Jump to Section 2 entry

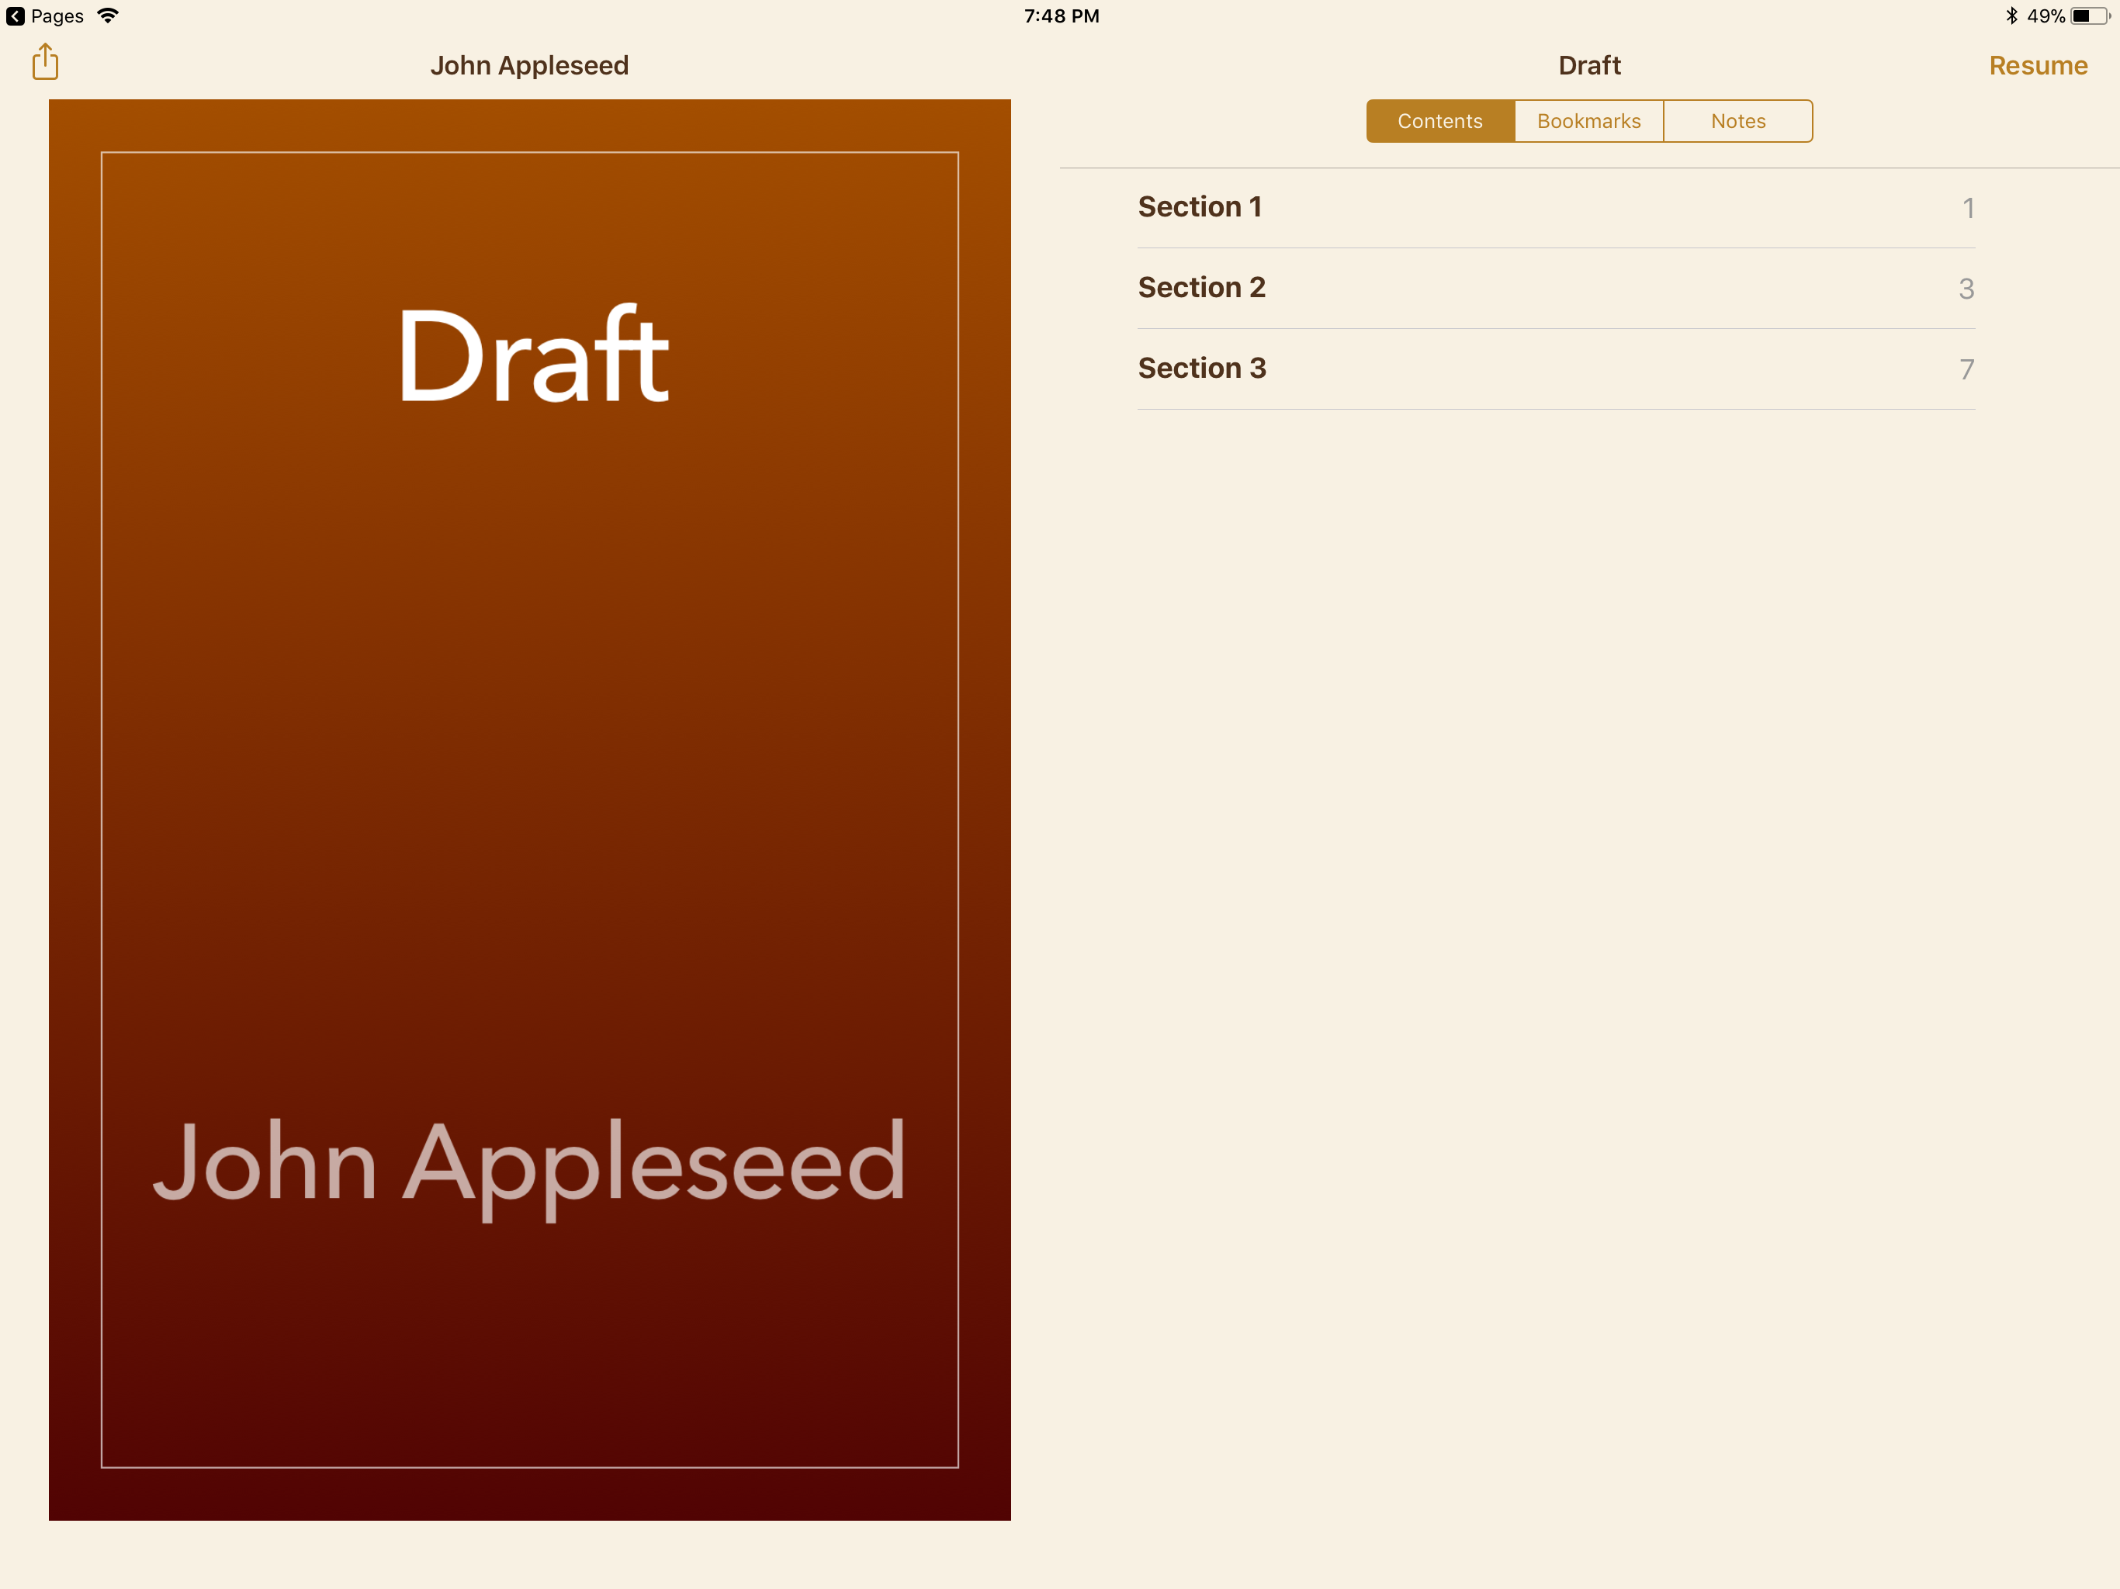pyautogui.click(x=1201, y=288)
